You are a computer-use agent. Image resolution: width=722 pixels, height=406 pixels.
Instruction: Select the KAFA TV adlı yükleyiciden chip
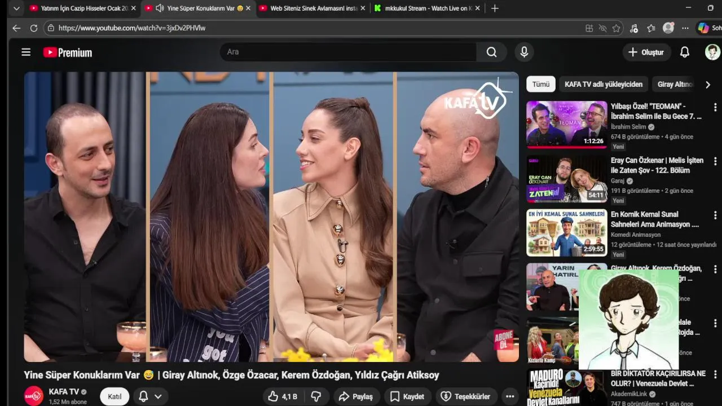tap(604, 85)
